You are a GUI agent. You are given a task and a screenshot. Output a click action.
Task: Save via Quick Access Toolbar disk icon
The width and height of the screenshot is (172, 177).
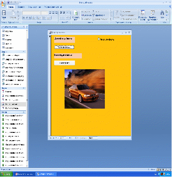[x=8, y=2]
